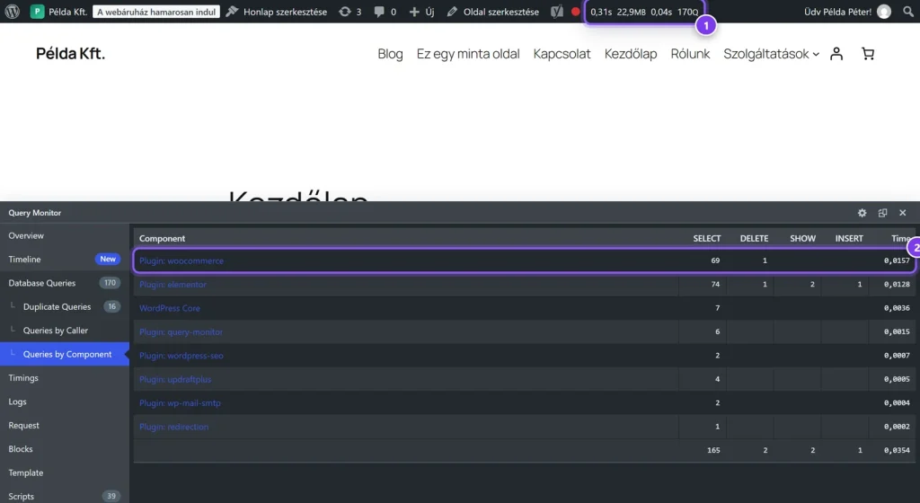Close the Query Monitor panel
Screen dimensions: 920x503
[902, 213]
